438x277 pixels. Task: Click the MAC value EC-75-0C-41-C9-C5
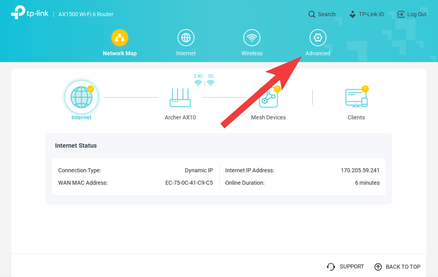pyautogui.click(x=189, y=183)
